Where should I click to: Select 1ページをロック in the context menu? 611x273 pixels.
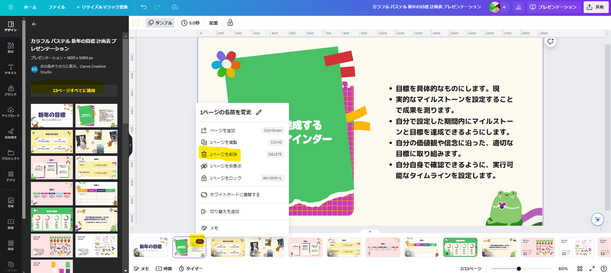[x=224, y=178]
